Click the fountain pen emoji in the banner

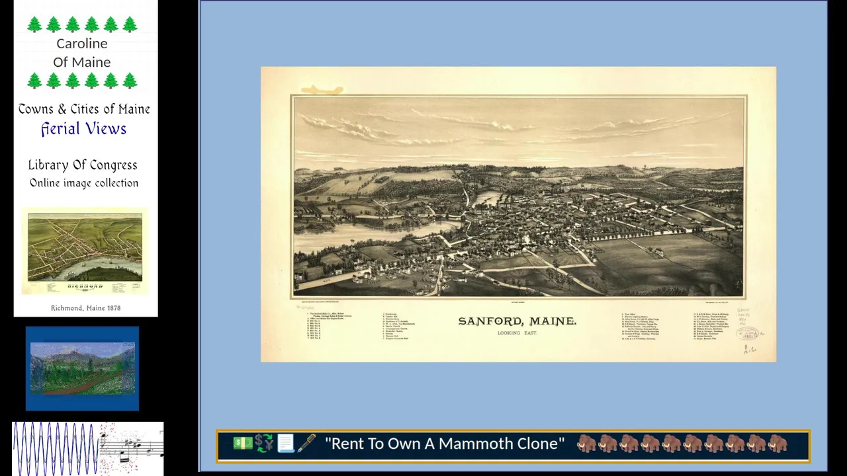306,443
